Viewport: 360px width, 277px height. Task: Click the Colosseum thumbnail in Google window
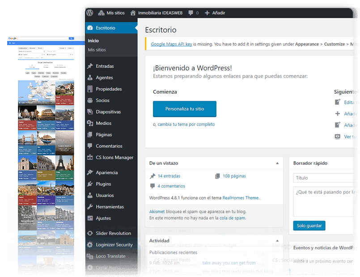coord(46,113)
